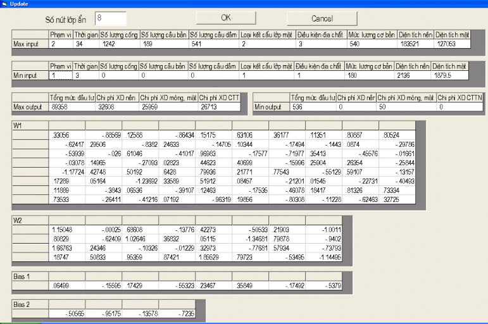Select Max input cell with value 183521
This screenshot has height=324, width=488.
414,44
